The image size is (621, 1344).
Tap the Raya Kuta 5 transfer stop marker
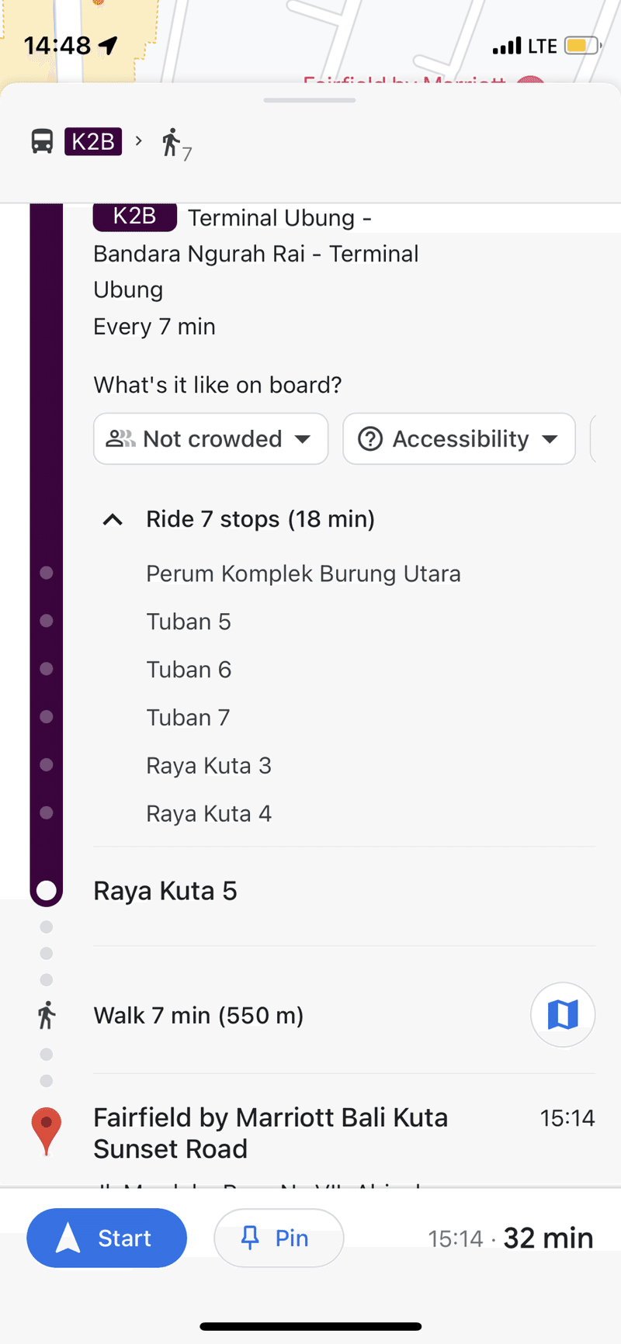click(46, 890)
